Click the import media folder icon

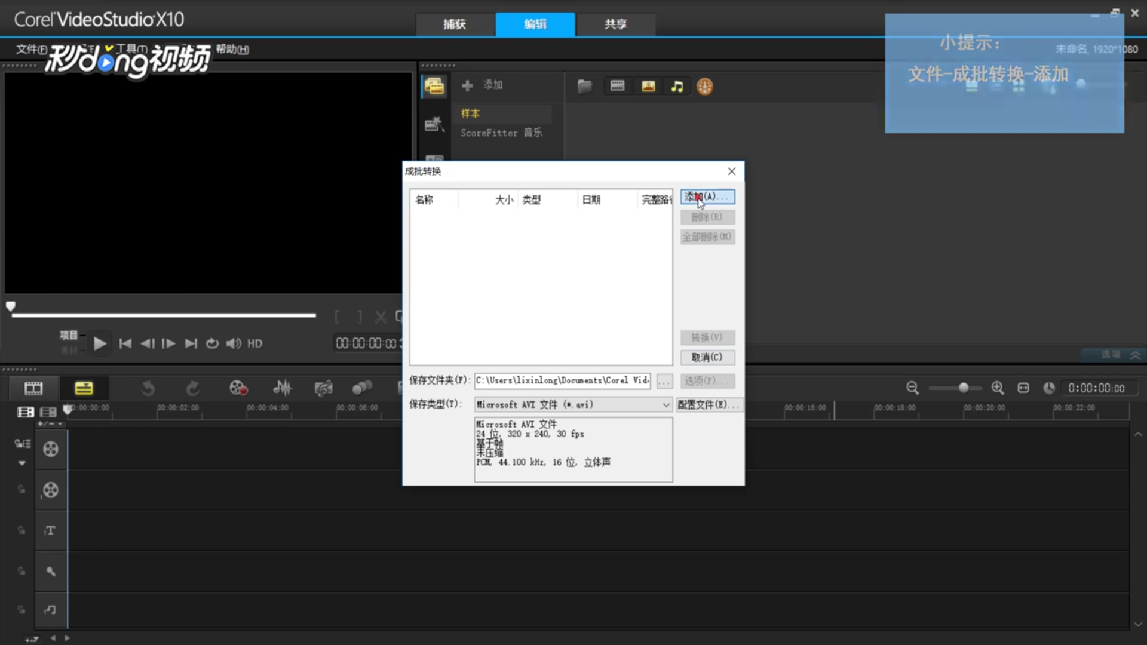point(585,87)
